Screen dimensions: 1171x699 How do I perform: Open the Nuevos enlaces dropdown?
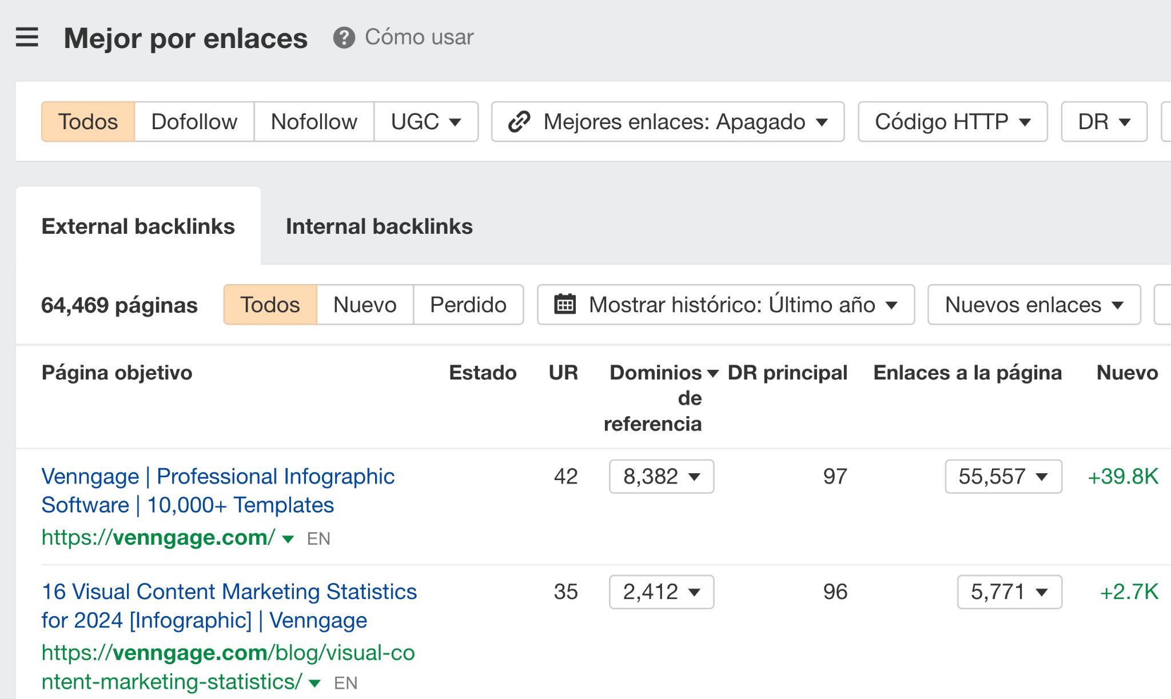[1033, 305]
